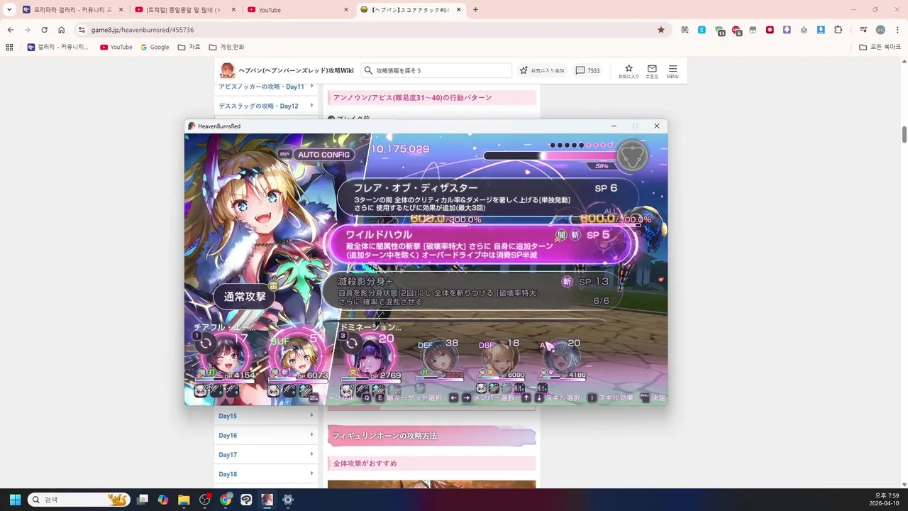The height and width of the screenshot is (511, 908).
Task: Open the 자료 bookmarks folder
Action: tap(189, 47)
